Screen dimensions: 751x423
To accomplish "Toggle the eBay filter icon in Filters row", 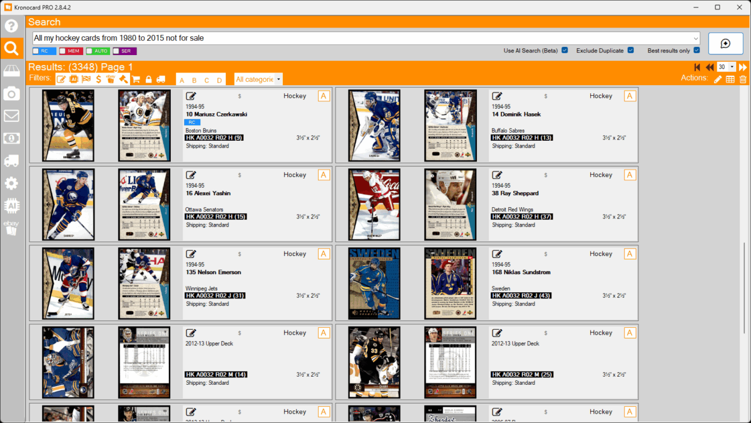I will [x=111, y=79].
